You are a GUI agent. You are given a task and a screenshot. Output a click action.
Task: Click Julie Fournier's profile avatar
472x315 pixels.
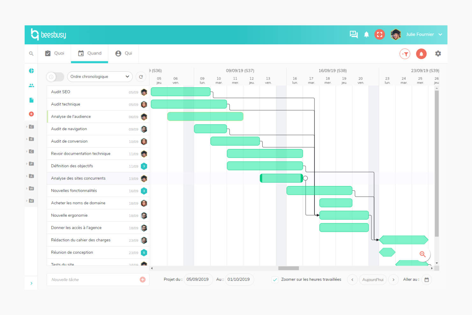pyautogui.click(x=396, y=34)
